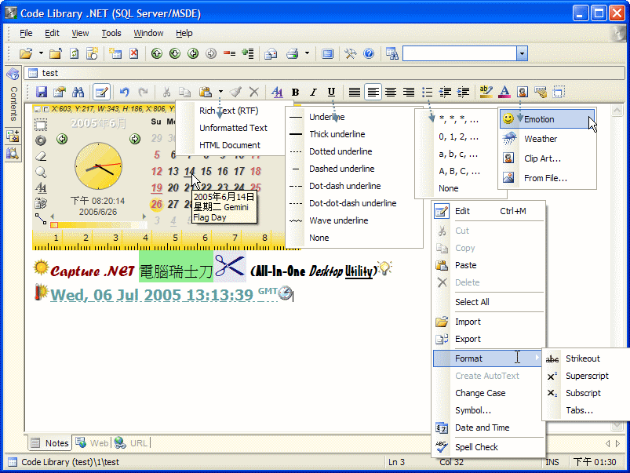Go to next month in calendar
The image size is (630, 473).
pos(135,139)
